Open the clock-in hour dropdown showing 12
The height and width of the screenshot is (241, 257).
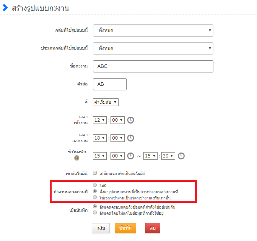click(100, 120)
